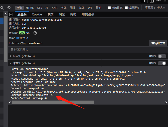168x127 pixels.
Task: Switch to the 参数 tab
Action: 50,14
